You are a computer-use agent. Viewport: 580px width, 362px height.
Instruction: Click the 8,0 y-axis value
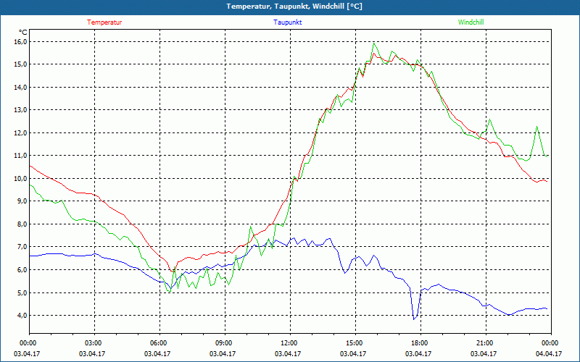tap(22, 224)
